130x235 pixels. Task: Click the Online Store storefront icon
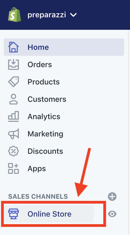[13, 214]
